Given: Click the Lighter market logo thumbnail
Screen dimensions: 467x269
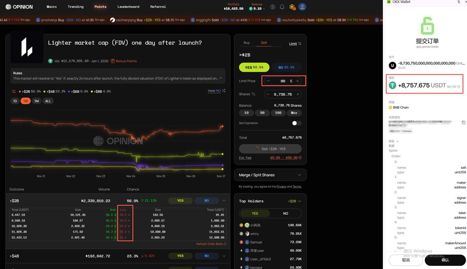Looking at the screenshot, I should tap(27, 47).
